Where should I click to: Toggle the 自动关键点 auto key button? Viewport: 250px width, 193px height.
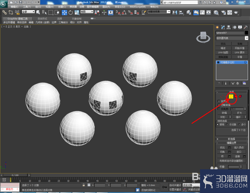tap(175, 185)
